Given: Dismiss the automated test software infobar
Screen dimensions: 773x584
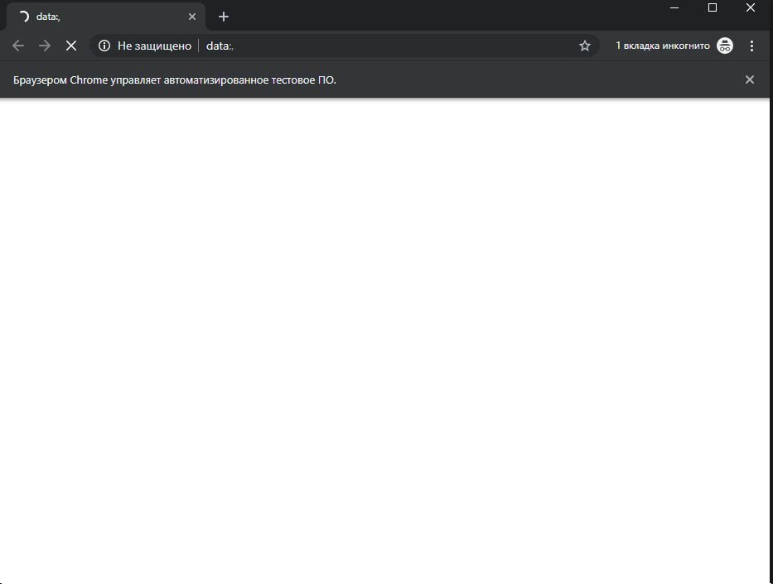Looking at the screenshot, I should point(750,80).
